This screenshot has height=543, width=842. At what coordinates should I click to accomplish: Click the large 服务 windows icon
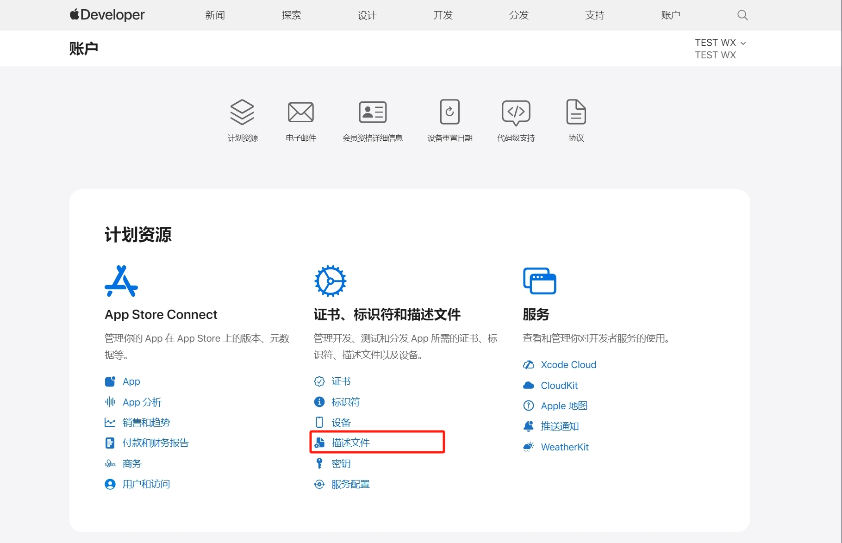click(539, 281)
